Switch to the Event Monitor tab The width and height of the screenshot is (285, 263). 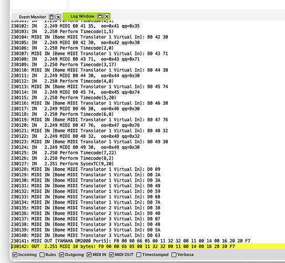pyautogui.click(x=33, y=17)
